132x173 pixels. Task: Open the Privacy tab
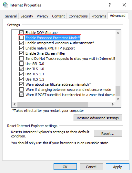[x=43, y=16]
